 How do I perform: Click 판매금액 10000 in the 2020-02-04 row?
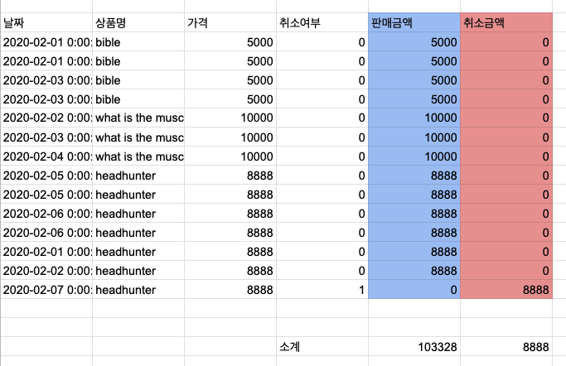tap(414, 157)
